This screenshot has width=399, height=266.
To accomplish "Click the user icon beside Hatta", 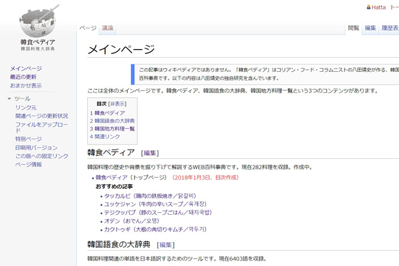I will (367, 7).
